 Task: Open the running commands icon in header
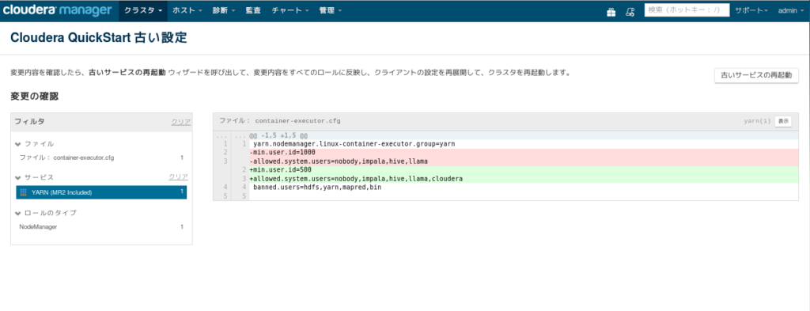pos(630,11)
